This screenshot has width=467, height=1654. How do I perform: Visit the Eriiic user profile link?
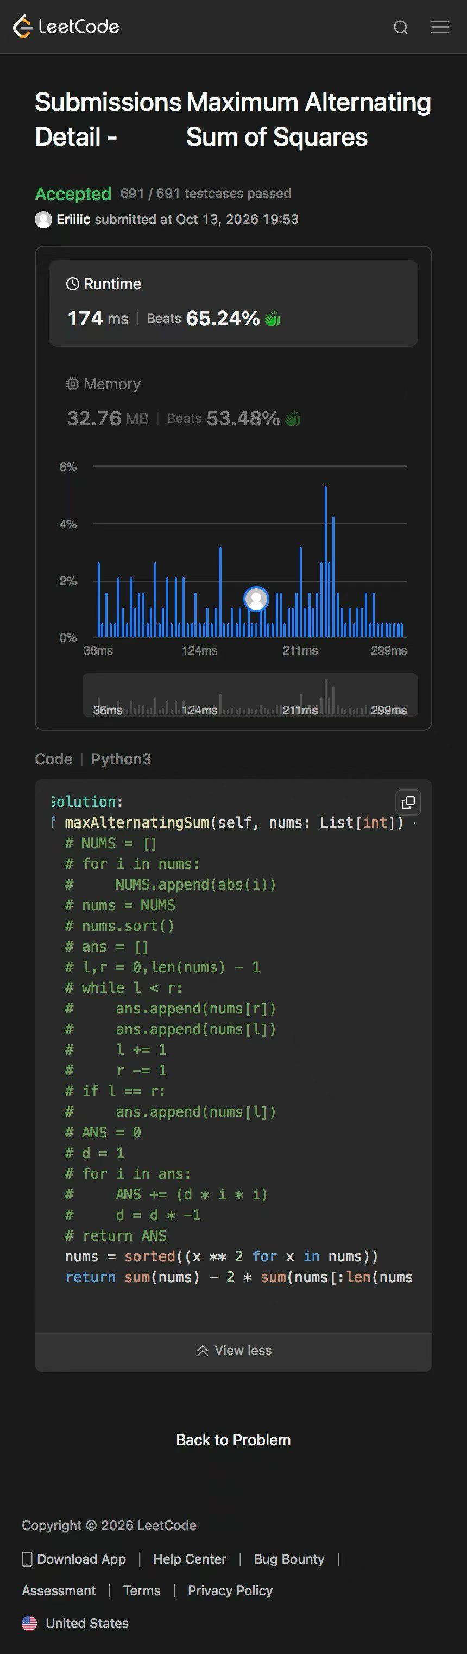(x=73, y=220)
